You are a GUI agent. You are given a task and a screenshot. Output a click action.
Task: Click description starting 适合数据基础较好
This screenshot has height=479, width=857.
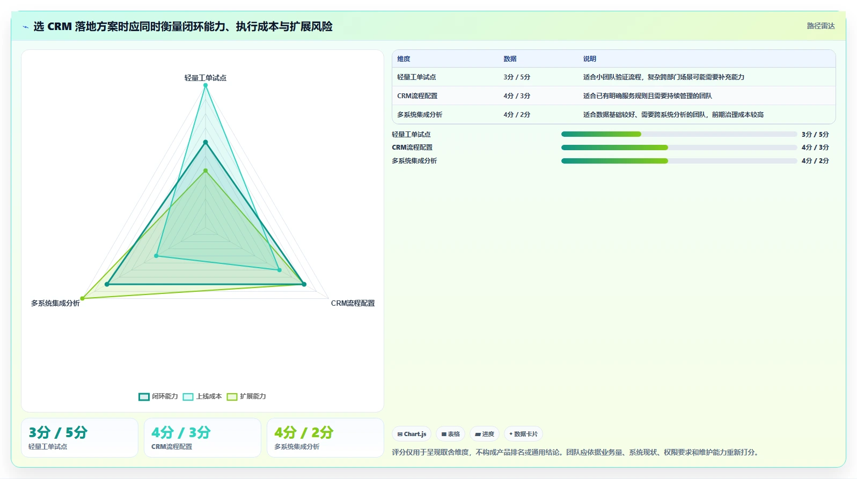673,115
